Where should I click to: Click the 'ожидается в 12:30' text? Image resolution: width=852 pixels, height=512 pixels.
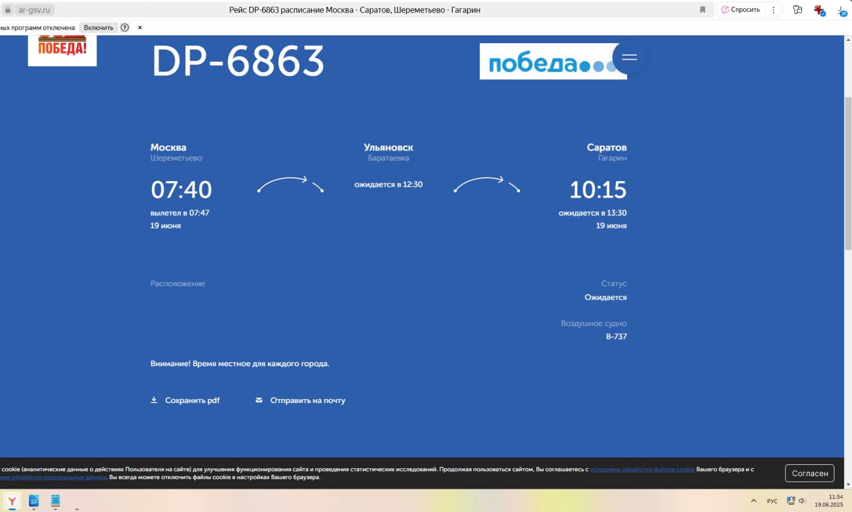click(x=389, y=184)
